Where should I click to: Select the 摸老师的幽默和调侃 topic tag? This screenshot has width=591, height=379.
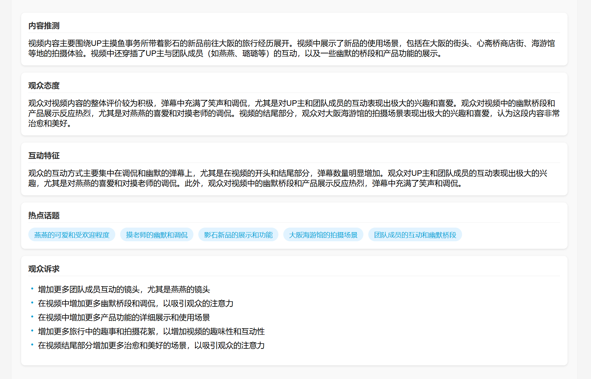(157, 235)
